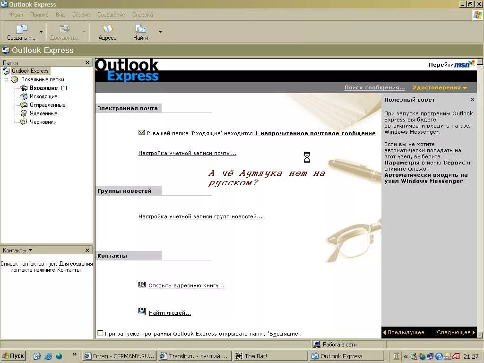Open dropdown arrow next to Найти
Image resolution: width=484 pixels, height=363 pixels.
pos(160,32)
